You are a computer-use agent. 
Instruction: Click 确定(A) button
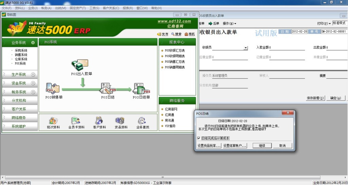coord(336,98)
